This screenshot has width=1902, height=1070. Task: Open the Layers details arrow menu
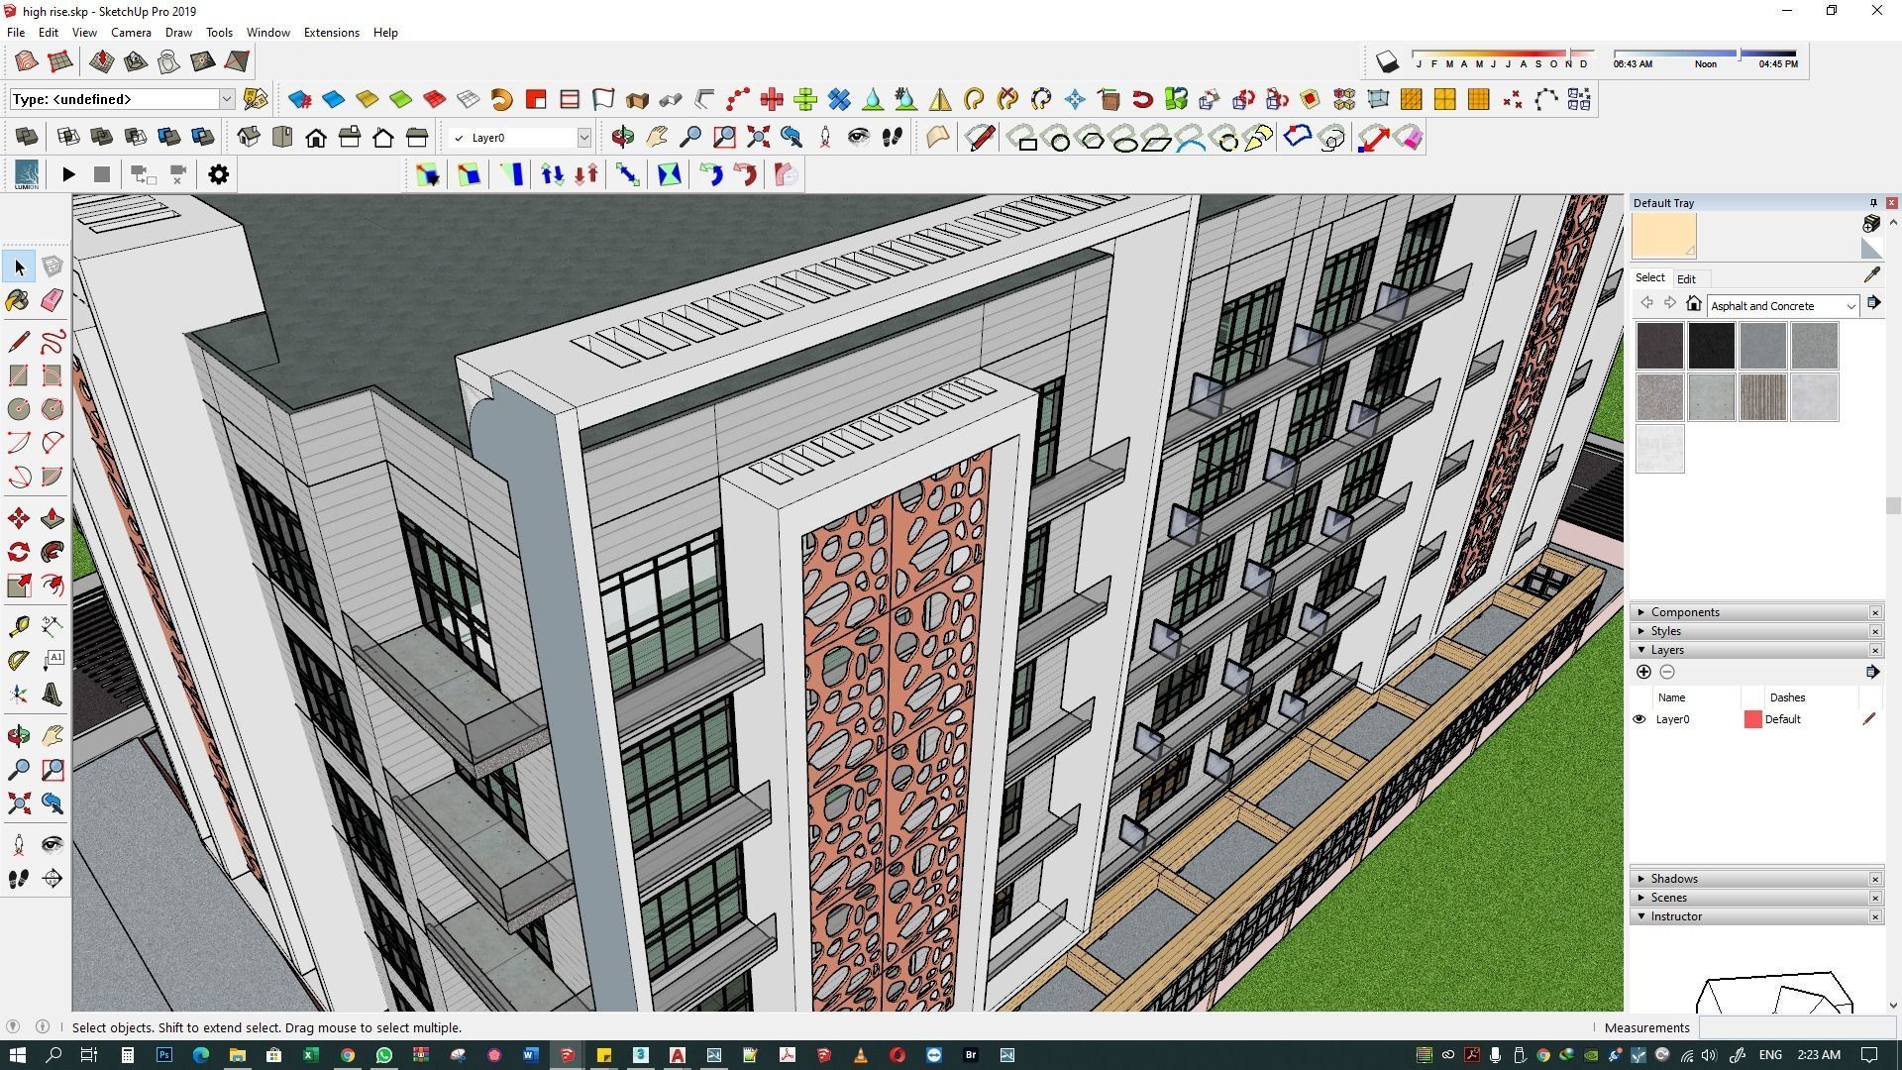tap(1871, 672)
